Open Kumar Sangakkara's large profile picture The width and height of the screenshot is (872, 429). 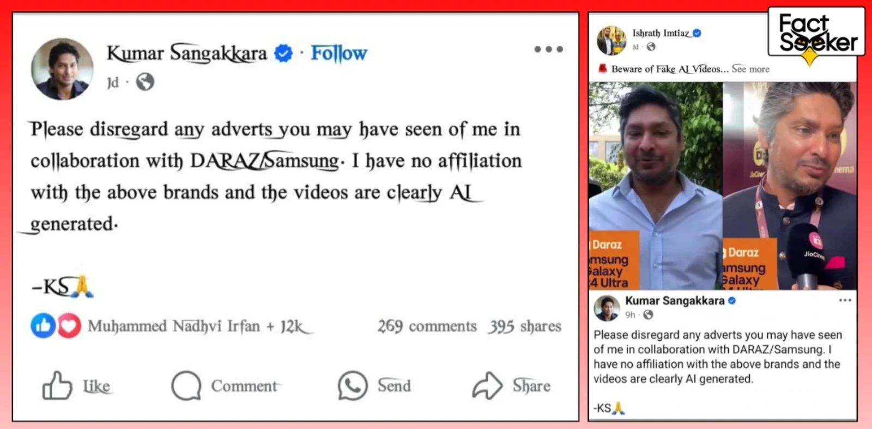point(62,69)
